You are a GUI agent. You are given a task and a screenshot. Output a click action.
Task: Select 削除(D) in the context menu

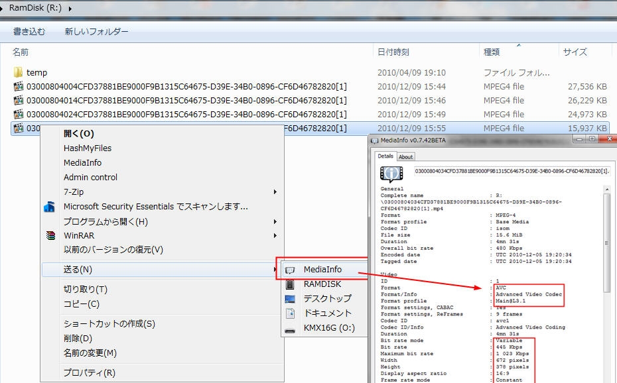(78, 338)
